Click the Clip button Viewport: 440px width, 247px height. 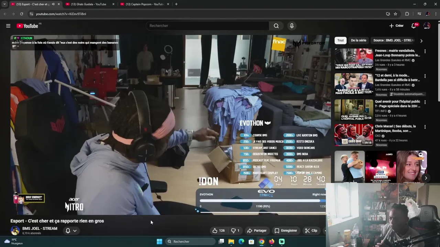(x=311, y=231)
